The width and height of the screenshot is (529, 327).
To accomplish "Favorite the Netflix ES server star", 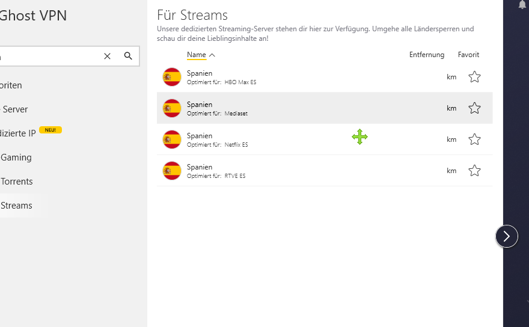I will (474, 139).
